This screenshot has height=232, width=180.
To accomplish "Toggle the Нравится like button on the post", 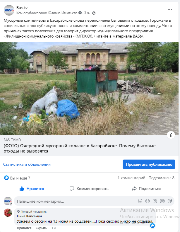I will click(32, 189).
